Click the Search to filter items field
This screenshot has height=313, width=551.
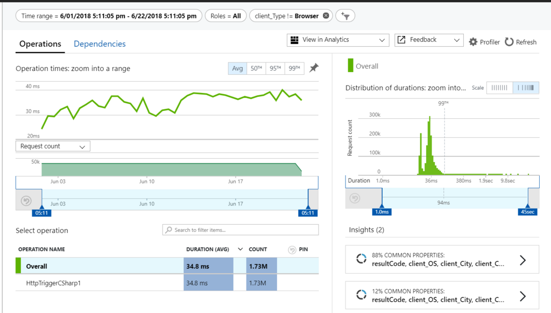pos(241,230)
